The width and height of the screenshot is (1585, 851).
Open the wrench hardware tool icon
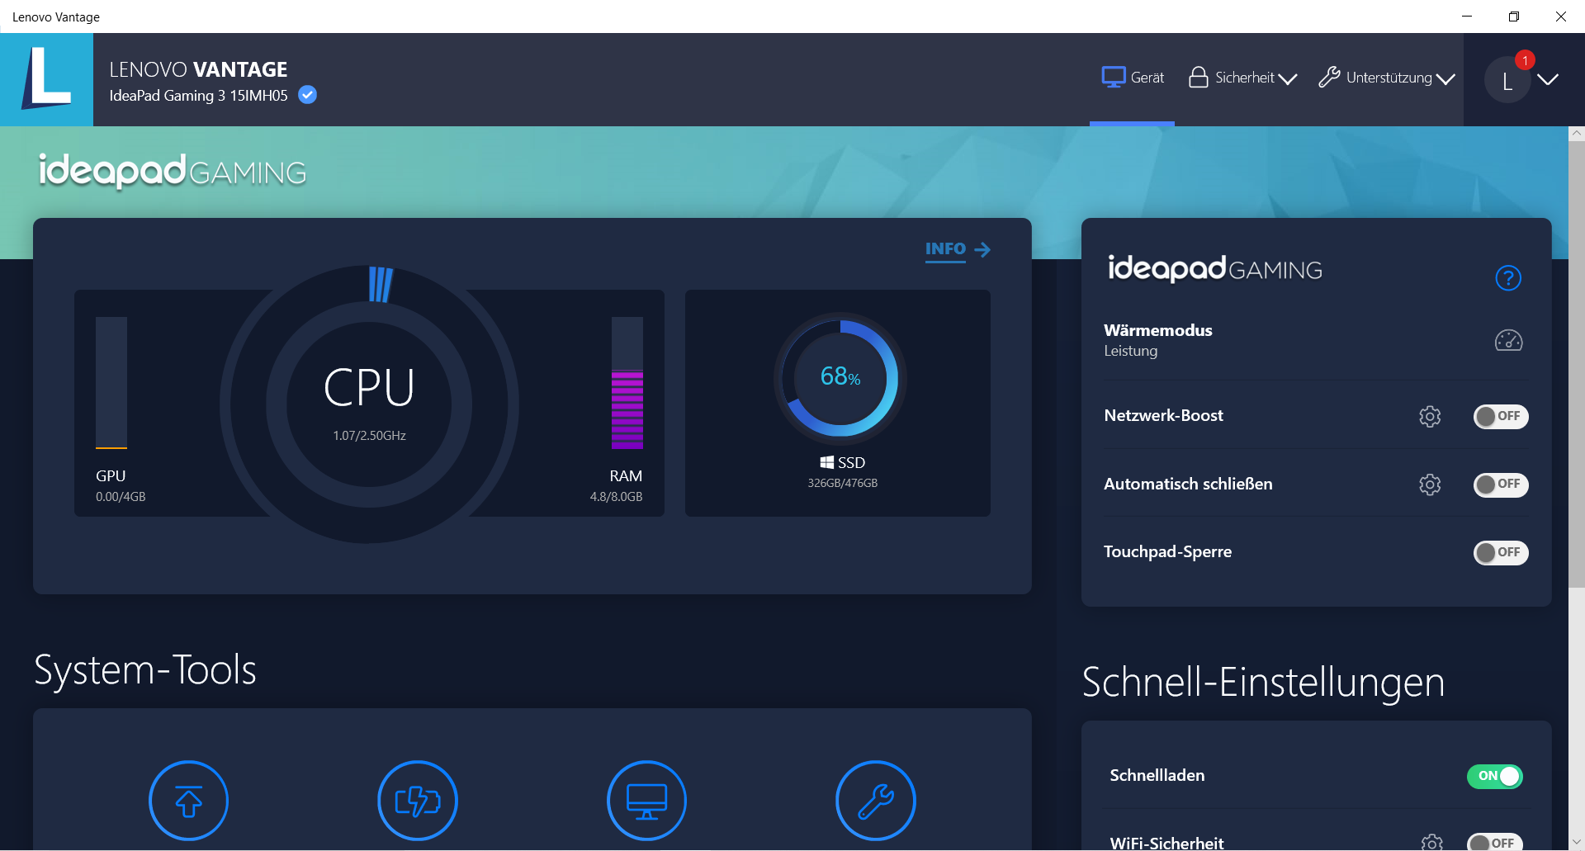click(876, 801)
